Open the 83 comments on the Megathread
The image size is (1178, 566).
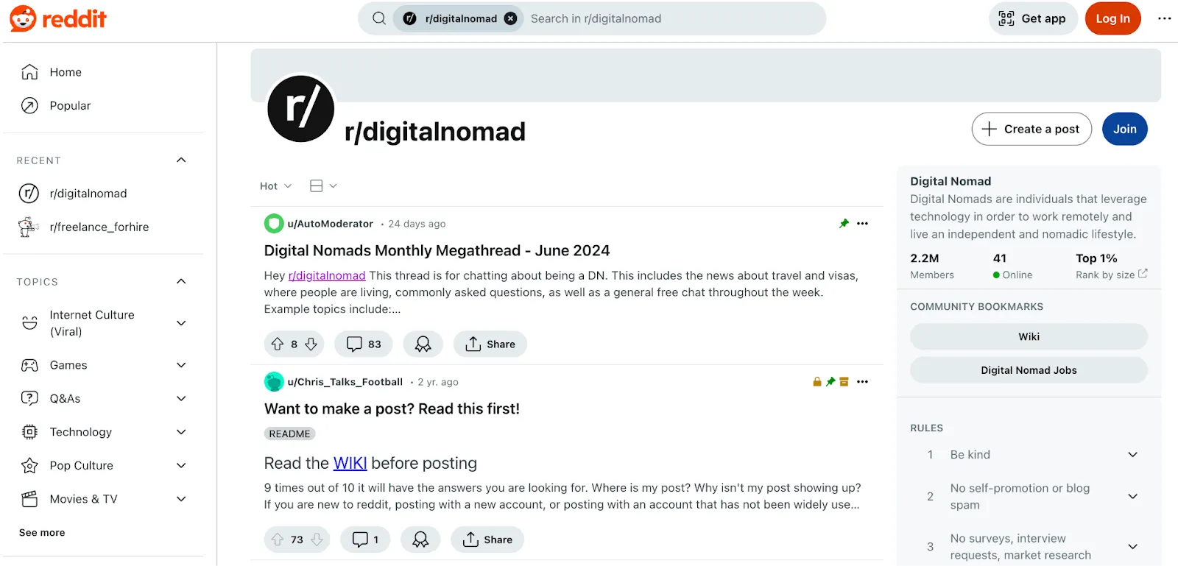[364, 344]
